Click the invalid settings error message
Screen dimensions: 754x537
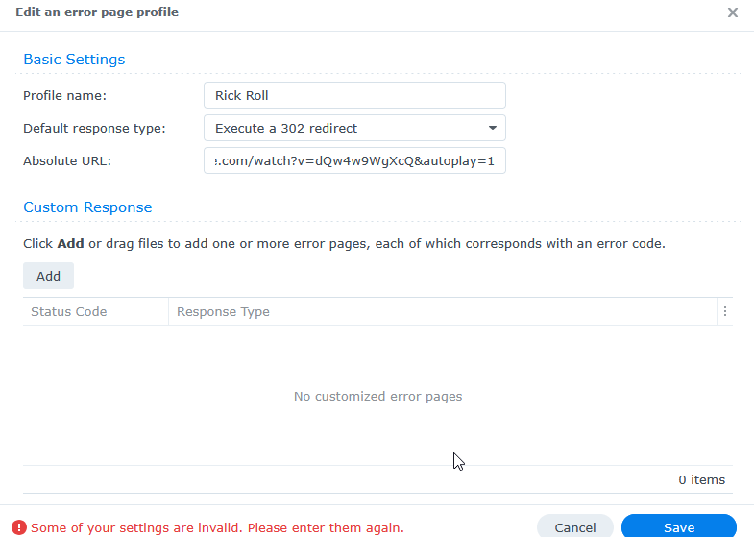217,527
